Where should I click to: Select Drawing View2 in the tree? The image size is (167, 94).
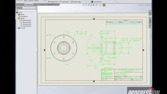click(x=27, y=24)
